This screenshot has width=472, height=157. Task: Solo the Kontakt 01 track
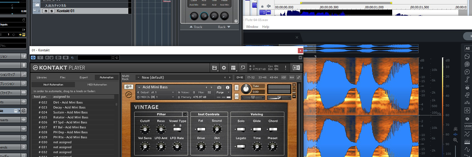tap(52, 11)
